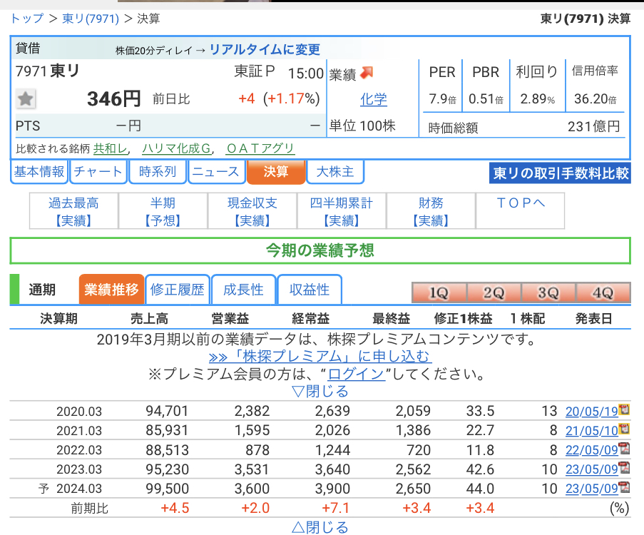Open the 大株主 tab
Viewport: 644px width, 535px height.
[335, 172]
